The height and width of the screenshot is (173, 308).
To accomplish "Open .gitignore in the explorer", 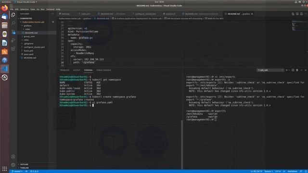I will [28, 44].
